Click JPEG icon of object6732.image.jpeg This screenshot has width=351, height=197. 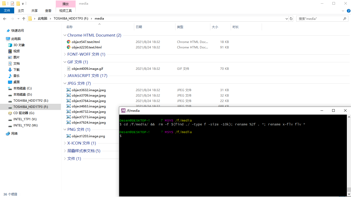(x=69, y=112)
